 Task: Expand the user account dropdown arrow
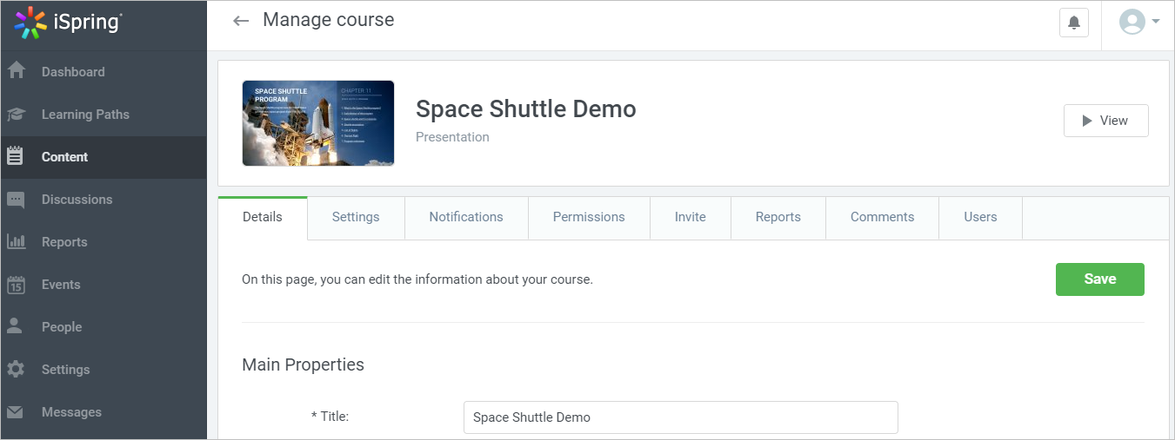pyautogui.click(x=1156, y=22)
